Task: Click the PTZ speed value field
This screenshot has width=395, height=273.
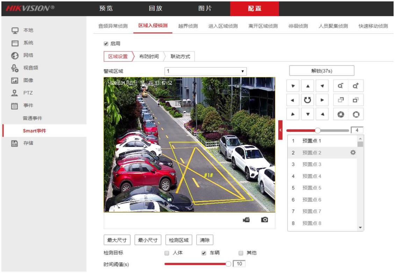Action: (x=357, y=130)
